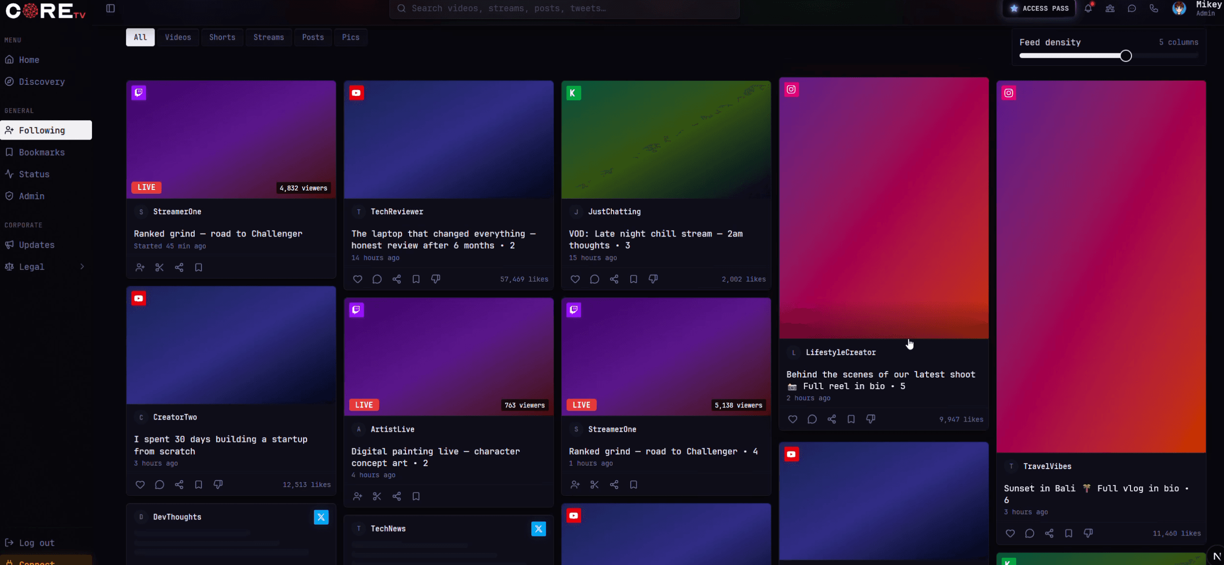Select the Streams filter tab
Viewport: 1224px width, 565px height.
(269, 37)
